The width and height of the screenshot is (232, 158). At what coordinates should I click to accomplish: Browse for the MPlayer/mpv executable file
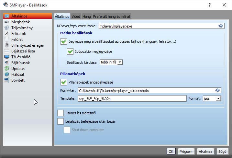(x=221, y=26)
